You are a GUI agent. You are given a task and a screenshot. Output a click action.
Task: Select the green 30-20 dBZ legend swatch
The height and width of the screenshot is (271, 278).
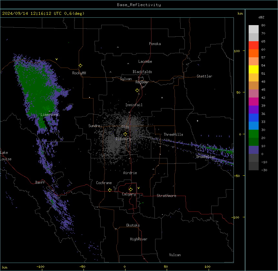[x=253, y=134]
